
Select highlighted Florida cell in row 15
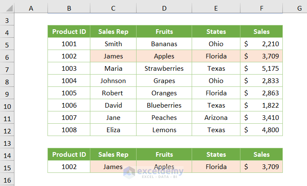tap(216, 167)
